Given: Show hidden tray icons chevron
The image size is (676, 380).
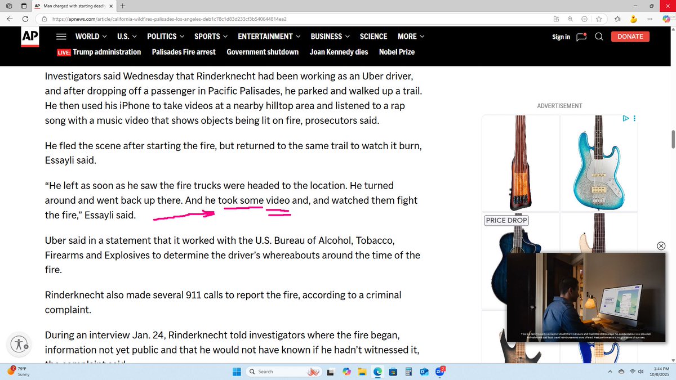Looking at the screenshot, I should tap(611, 372).
